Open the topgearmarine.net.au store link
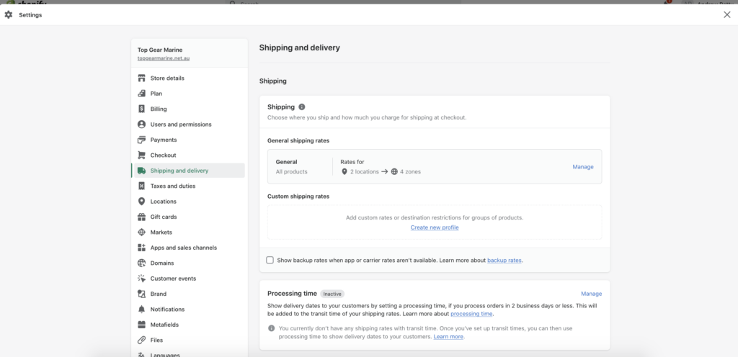Viewport: 738px width, 357px height. click(164, 58)
